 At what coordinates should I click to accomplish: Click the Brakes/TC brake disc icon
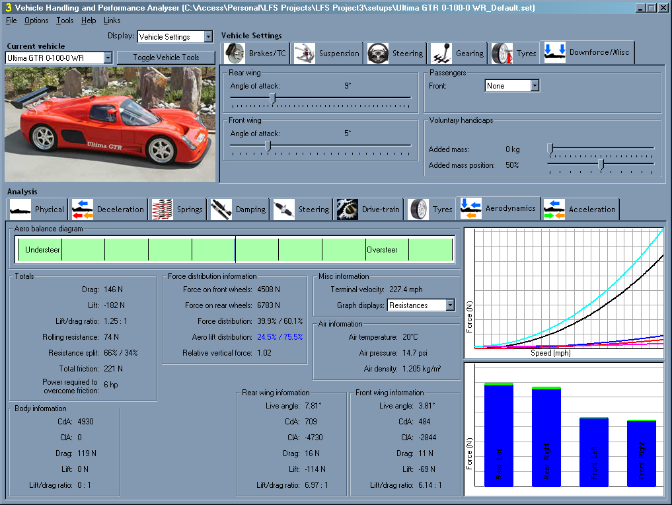click(235, 53)
